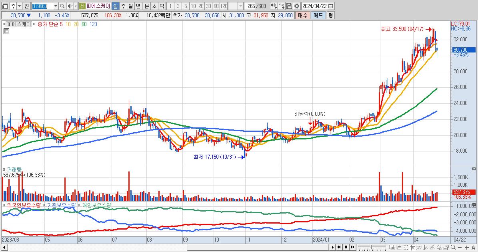This screenshot has width=478, height=252.
Task: Select the 120 interval button
Action: [x=224, y=6]
